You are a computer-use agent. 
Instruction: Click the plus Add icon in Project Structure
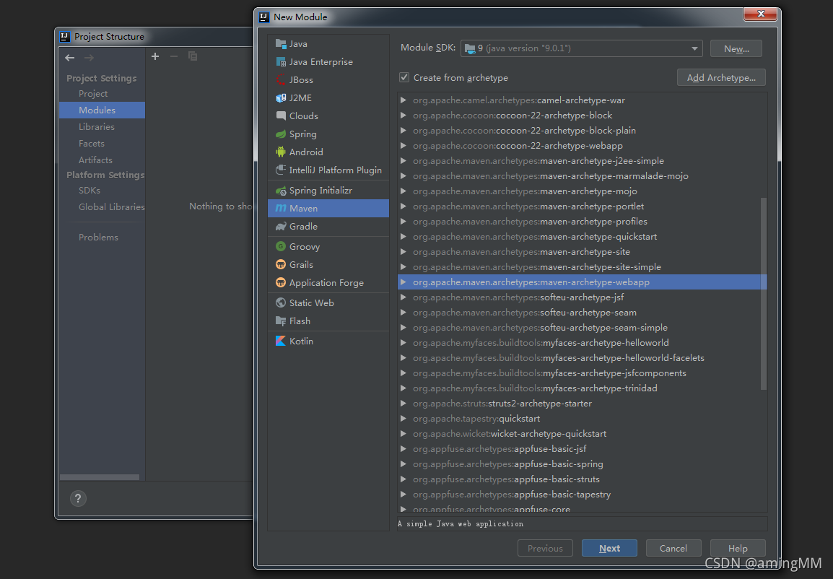pos(155,56)
